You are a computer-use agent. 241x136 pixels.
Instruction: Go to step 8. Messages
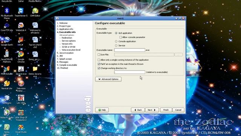tap(63, 62)
